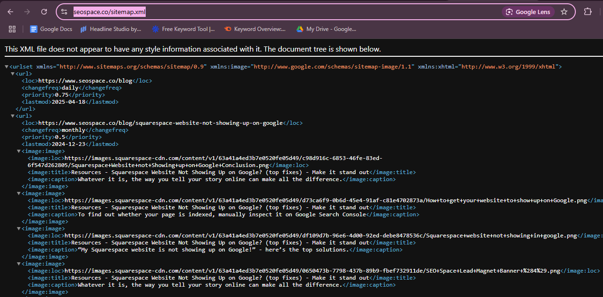Collapse image node containing Squarespace+website+not+showing+in+google.png
This screenshot has width=603, height=297.
pyautogui.click(x=19, y=228)
